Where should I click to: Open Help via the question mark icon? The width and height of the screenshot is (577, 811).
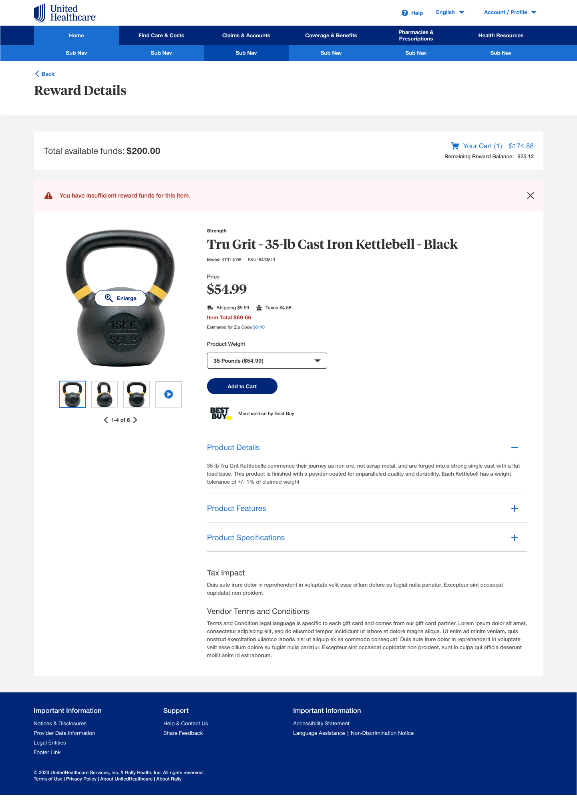point(405,13)
